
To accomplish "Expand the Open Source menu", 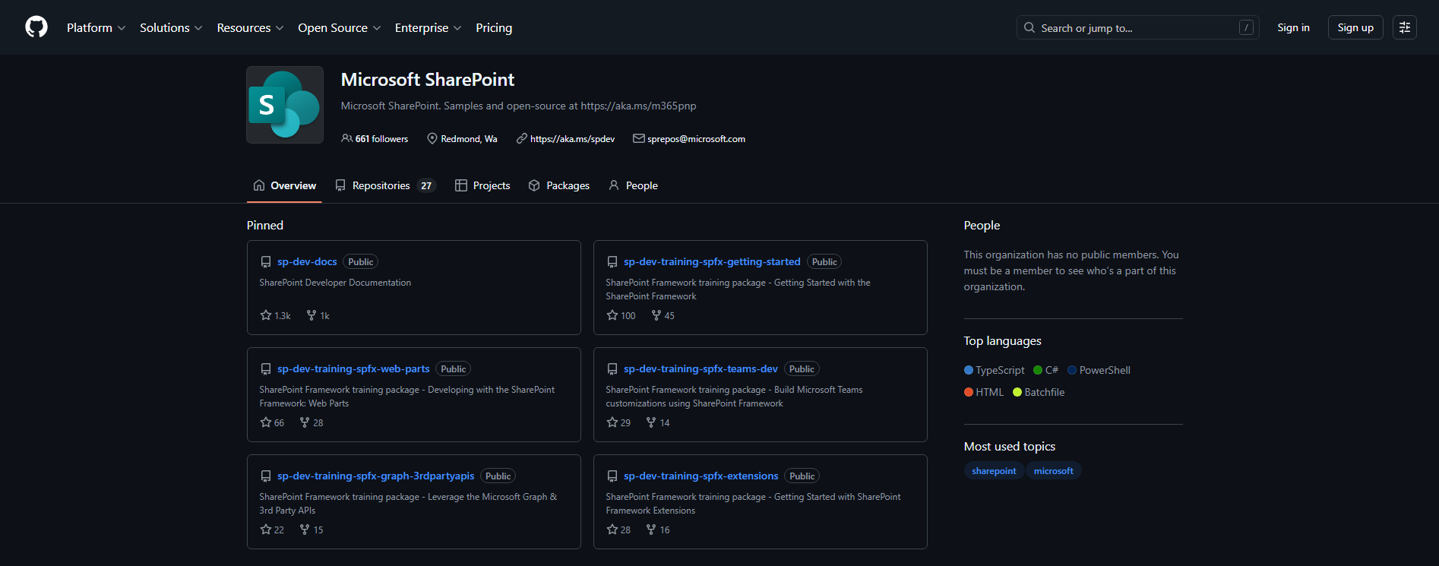I will click(x=339, y=27).
